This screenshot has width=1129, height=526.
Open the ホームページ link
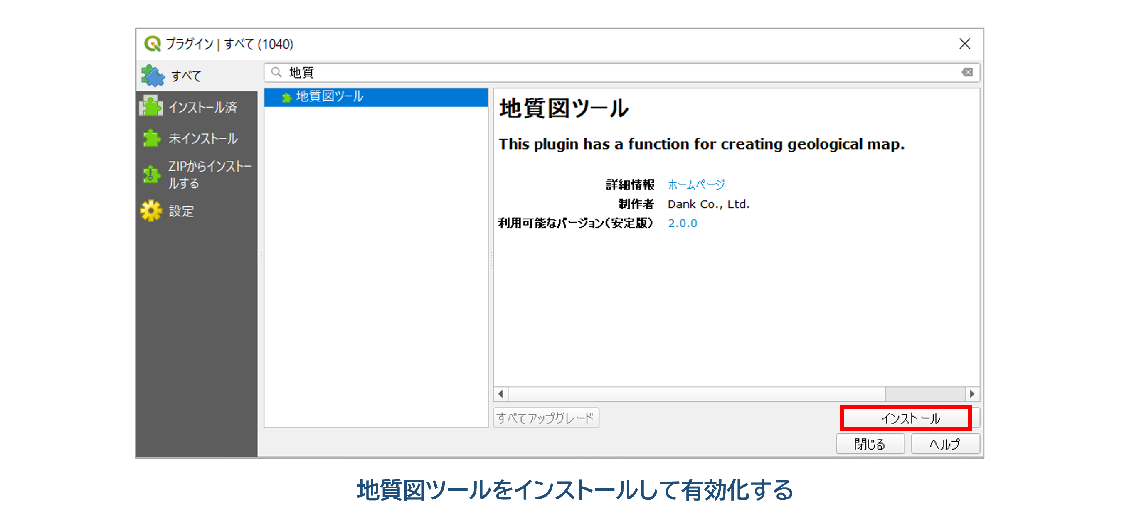click(x=696, y=185)
